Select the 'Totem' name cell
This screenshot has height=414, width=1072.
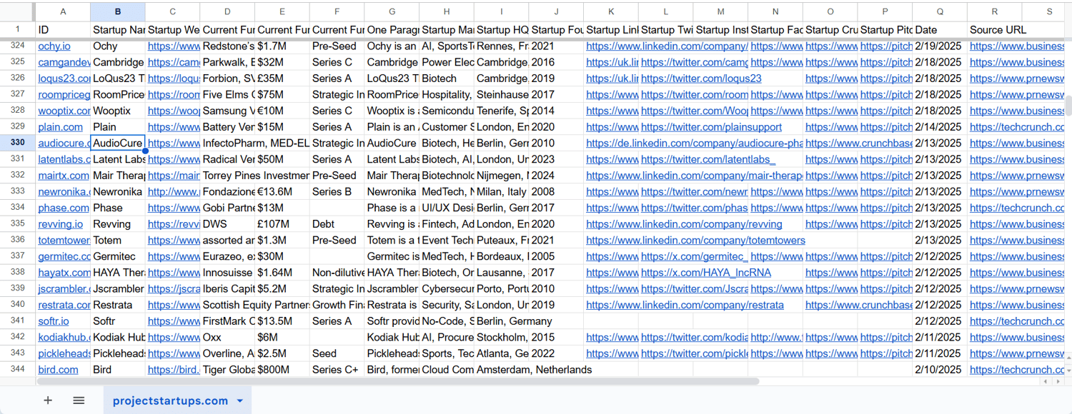pos(118,240)
